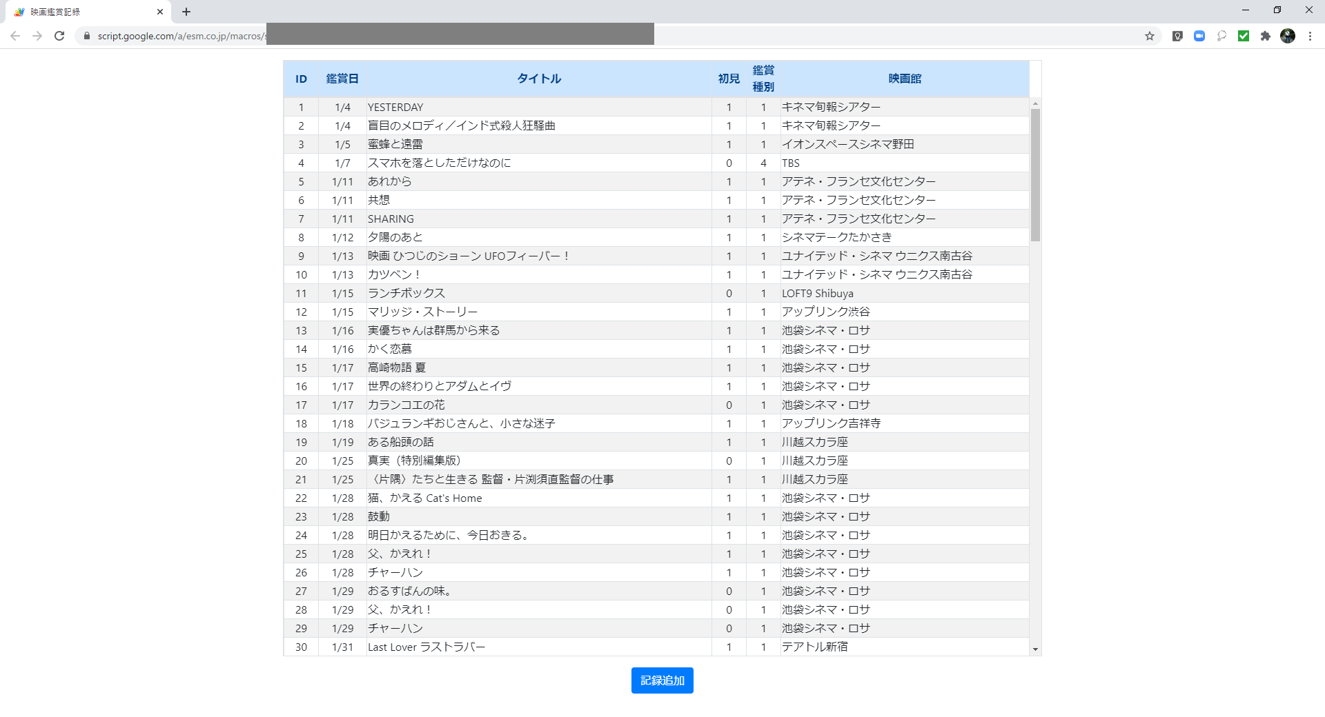Click the green checkmark extension icon

pyautogui.click(x=1244, y=35)
